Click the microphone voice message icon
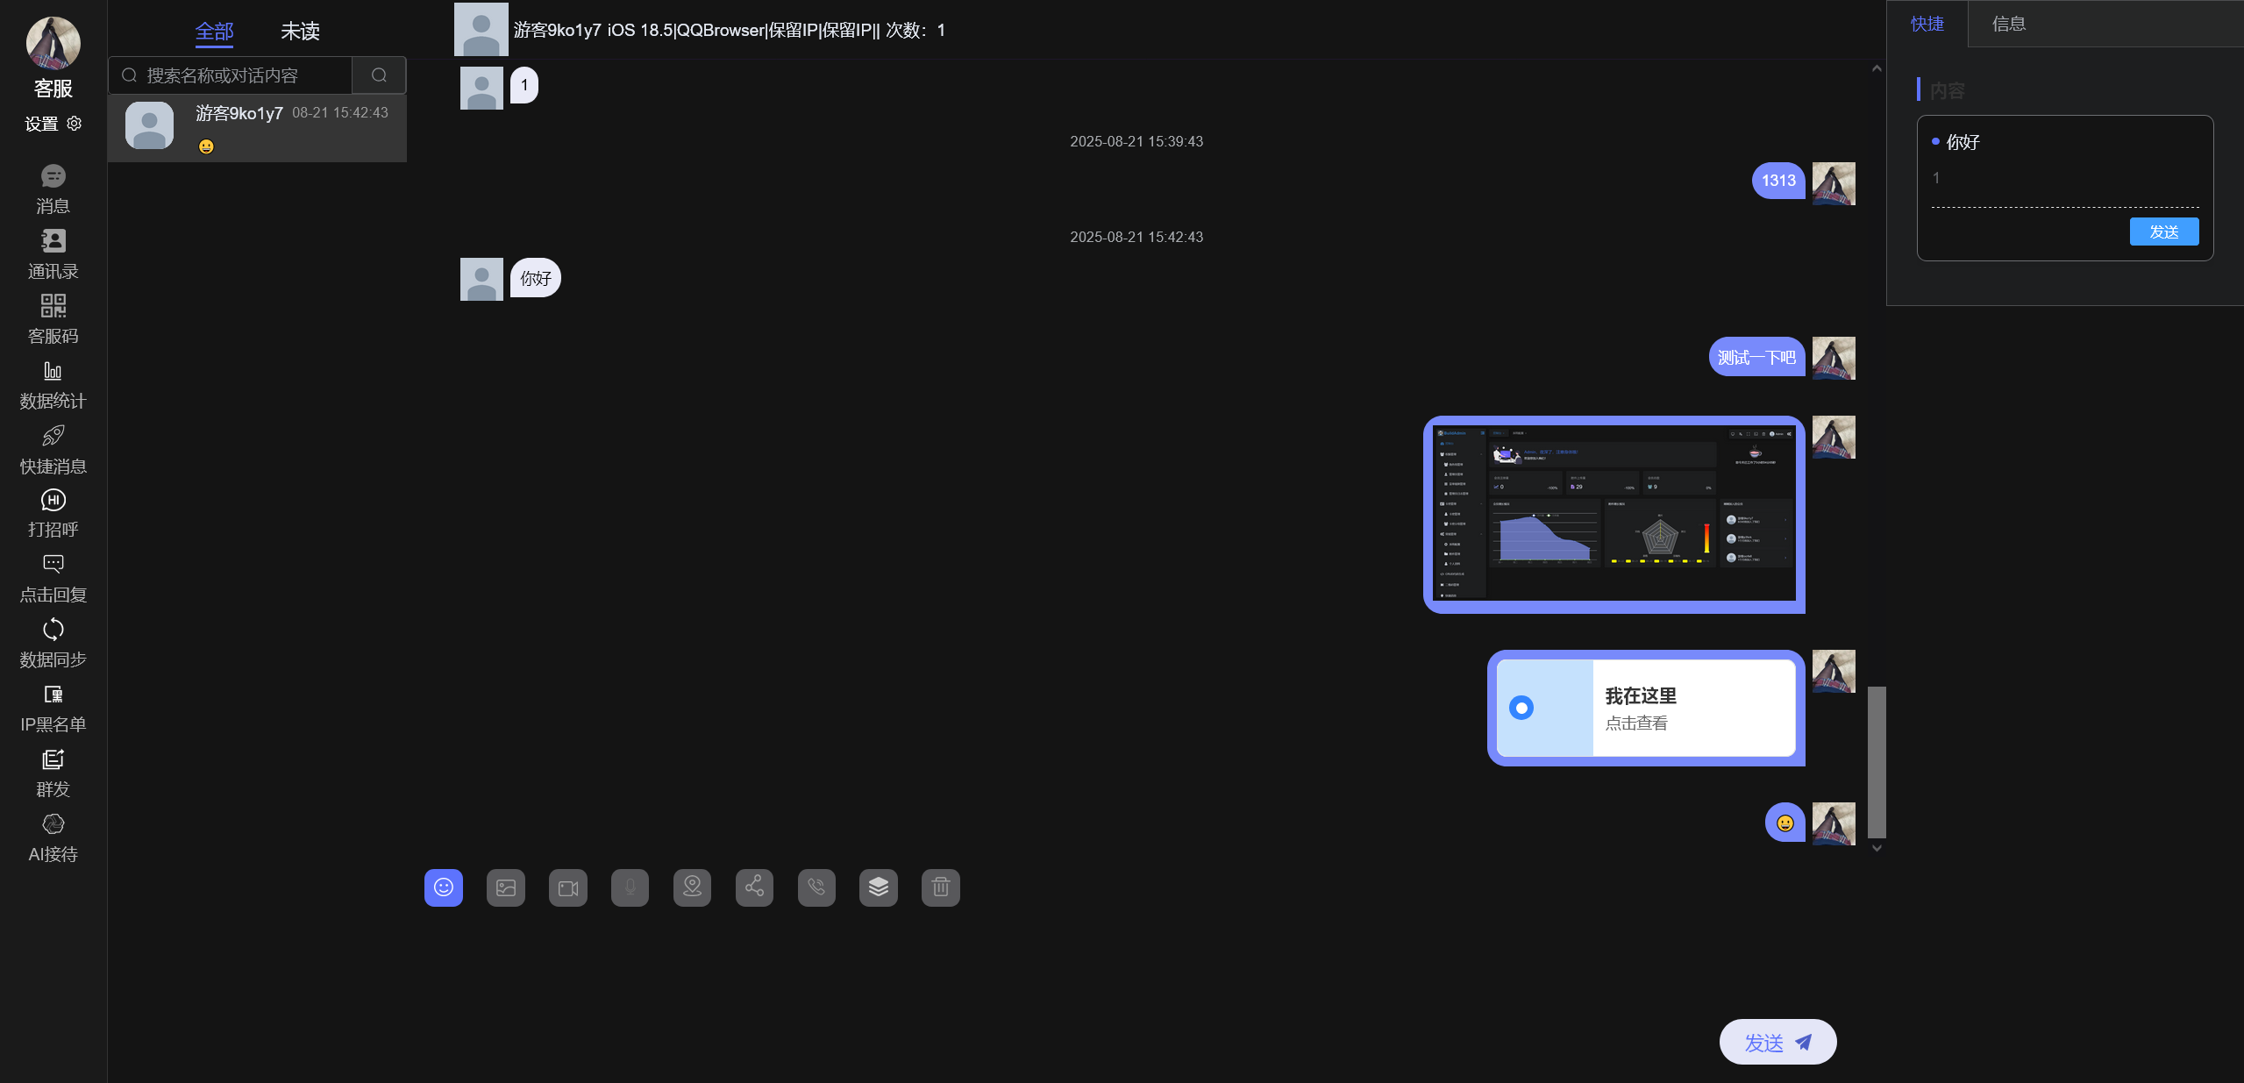2244x1083 pixels. pyautogui.click(x=630, y=887)
